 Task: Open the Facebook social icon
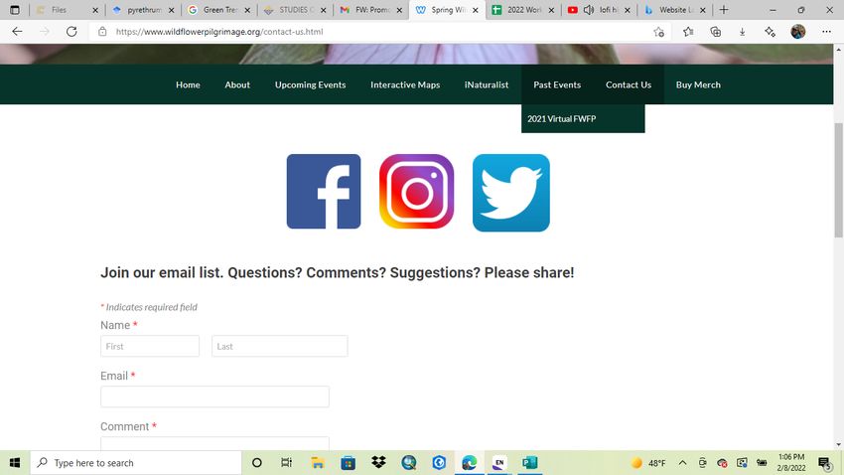324,191
